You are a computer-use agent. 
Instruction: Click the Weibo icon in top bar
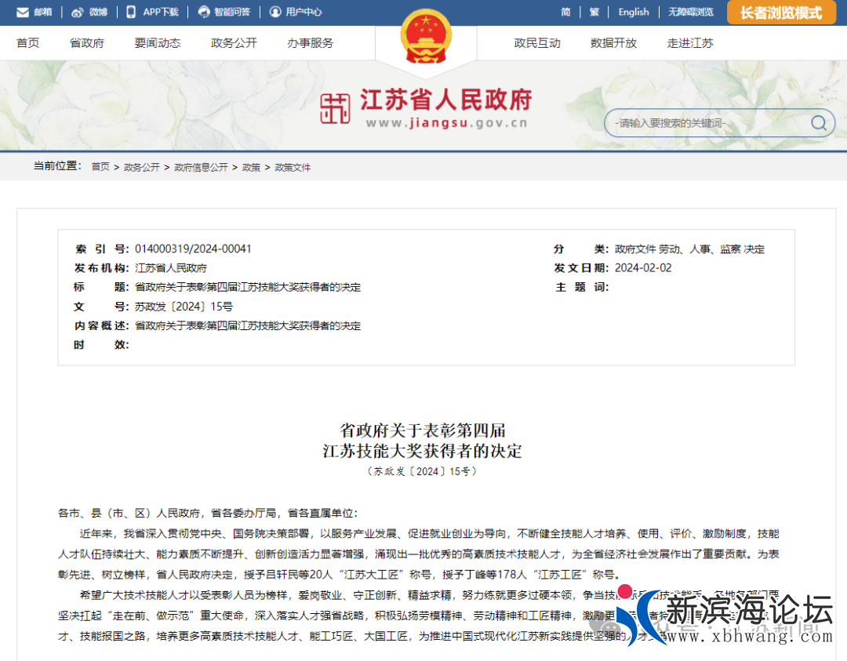77,13
